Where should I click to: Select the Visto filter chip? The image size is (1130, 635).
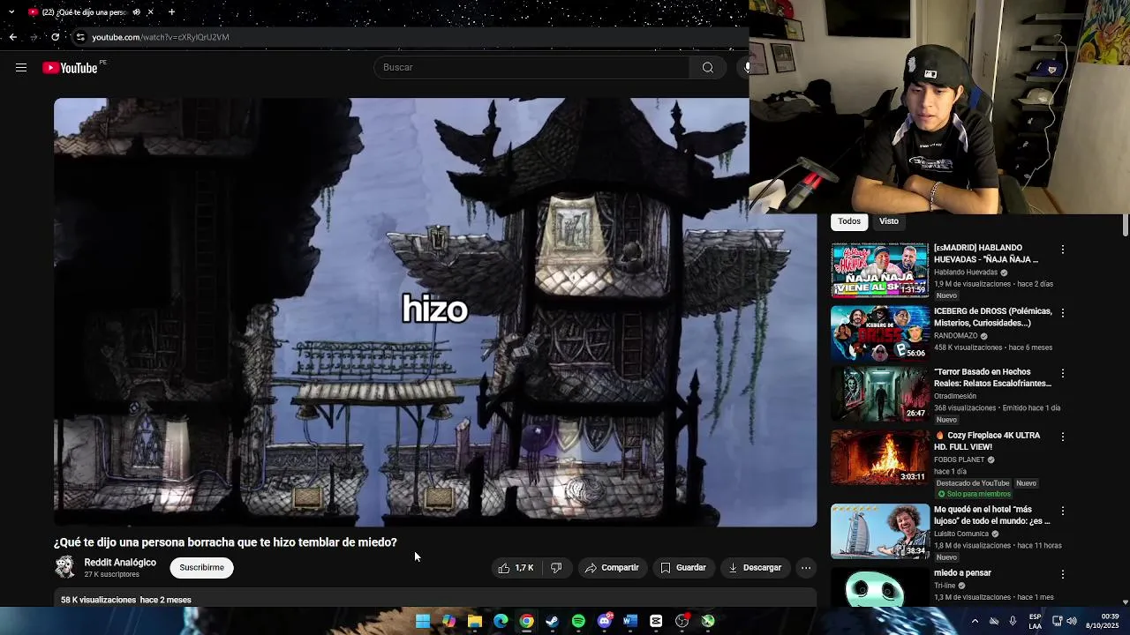889,221
